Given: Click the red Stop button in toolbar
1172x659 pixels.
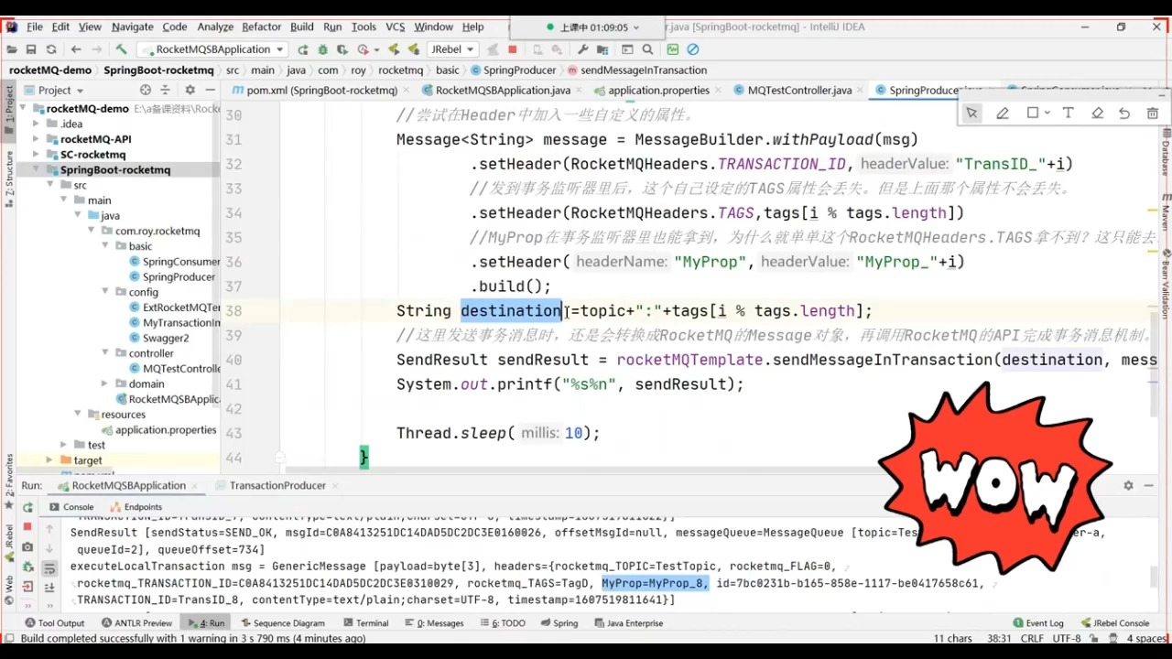Looking at the screenshot, I should [x=513, y=49].
